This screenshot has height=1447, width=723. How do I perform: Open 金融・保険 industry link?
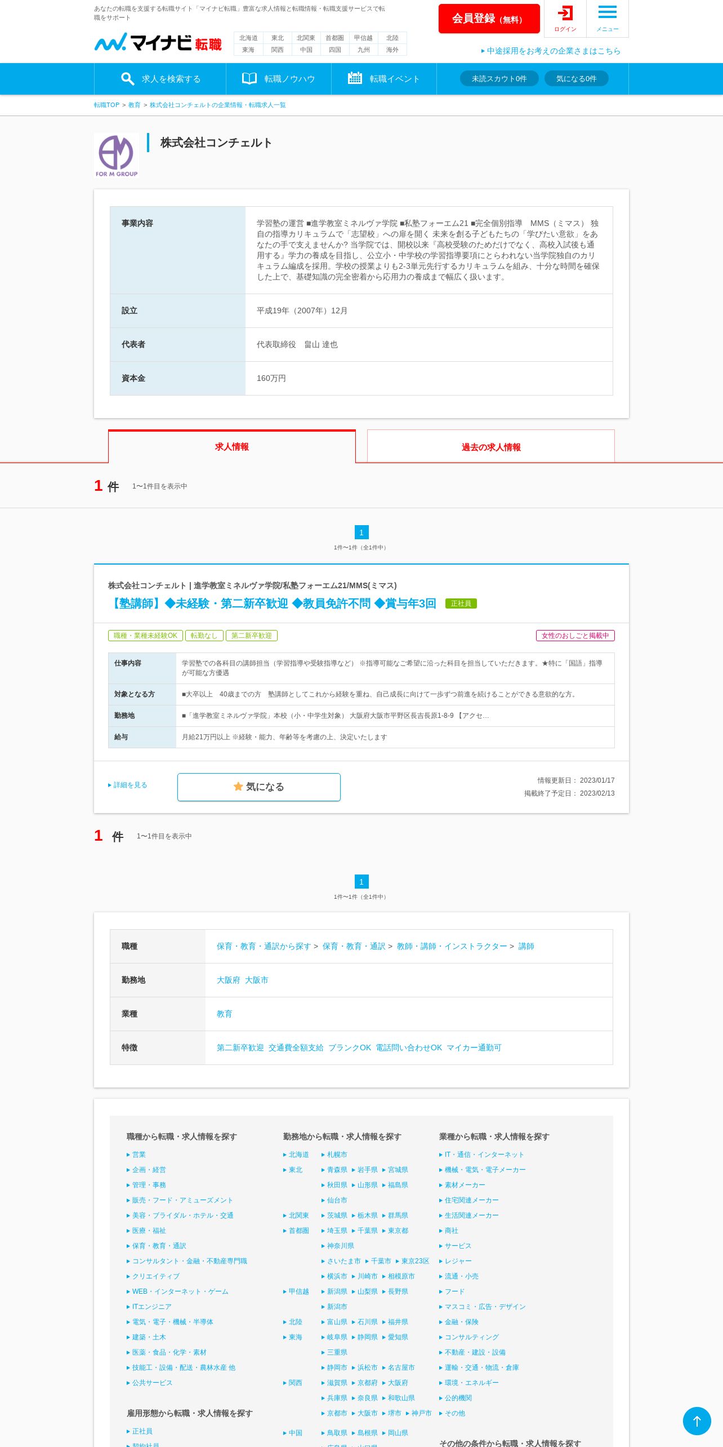click(x=459, y=1322)
